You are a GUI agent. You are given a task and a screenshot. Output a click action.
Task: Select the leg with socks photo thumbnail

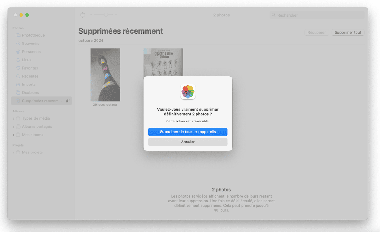[105, 75]
